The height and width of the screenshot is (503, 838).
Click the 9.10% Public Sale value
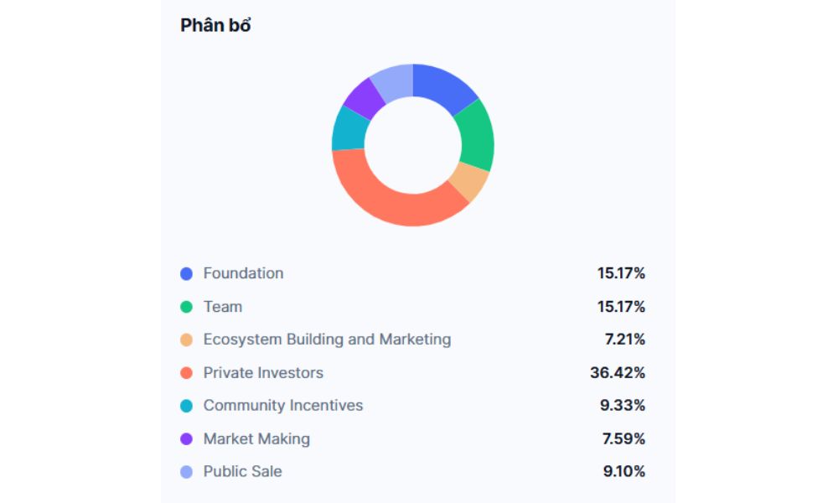click(623, 472)
